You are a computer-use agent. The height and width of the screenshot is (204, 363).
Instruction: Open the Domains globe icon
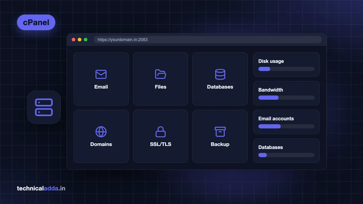pyautogui.click(x=101, y=132)
